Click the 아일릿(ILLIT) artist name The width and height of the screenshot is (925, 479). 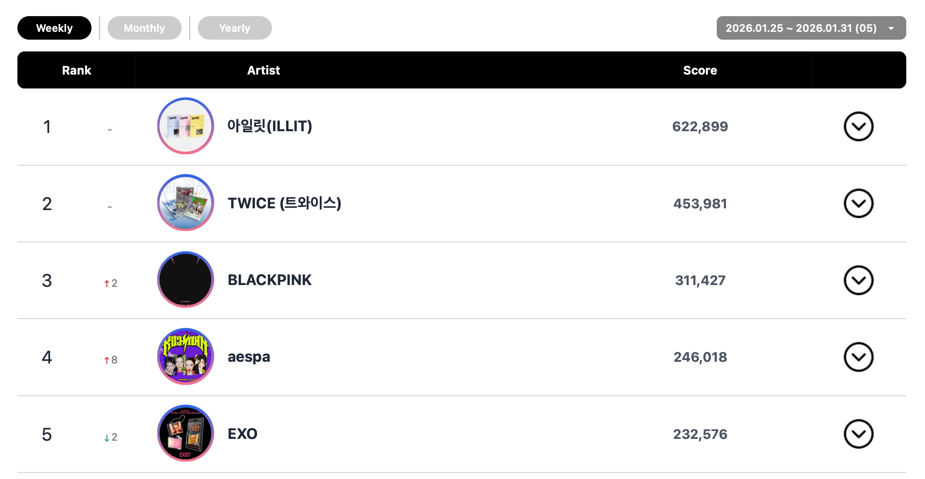270,126
